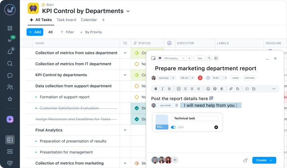Open the Create button dropdown arrow
Image resolution: width=287 pixels, height=168 pixels.
coord(271,160)
